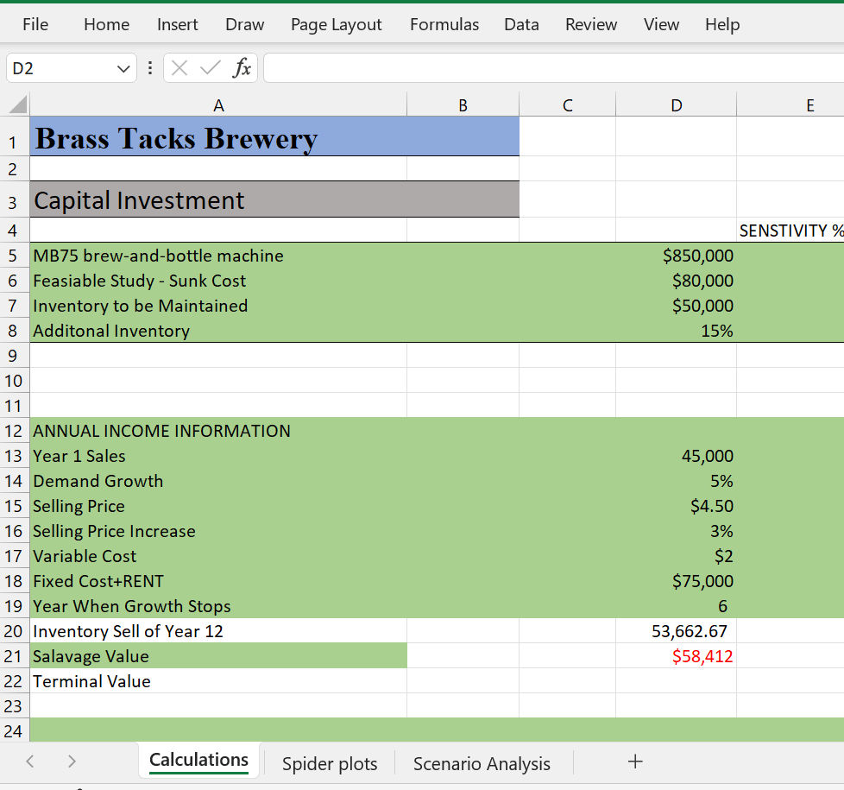Select the Brass Tacks Brewery title cell
Viewport: 844px width, 790px height.
click(x=274, y=136)
